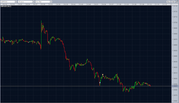Click the 10 secs interval field

point(25,2)
